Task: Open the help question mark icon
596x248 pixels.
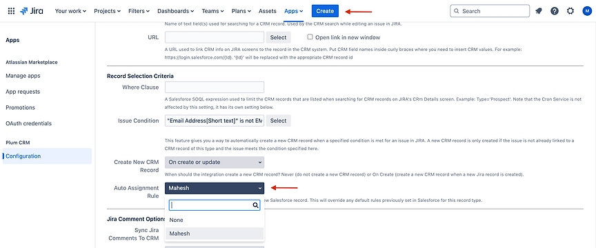Action: coord(555,11)
